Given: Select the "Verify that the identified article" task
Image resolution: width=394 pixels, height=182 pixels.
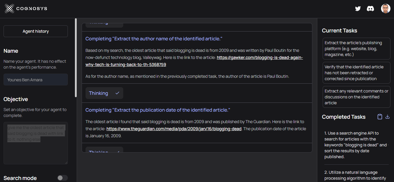Looking at the screenshot, I should [x=356, y=73].
